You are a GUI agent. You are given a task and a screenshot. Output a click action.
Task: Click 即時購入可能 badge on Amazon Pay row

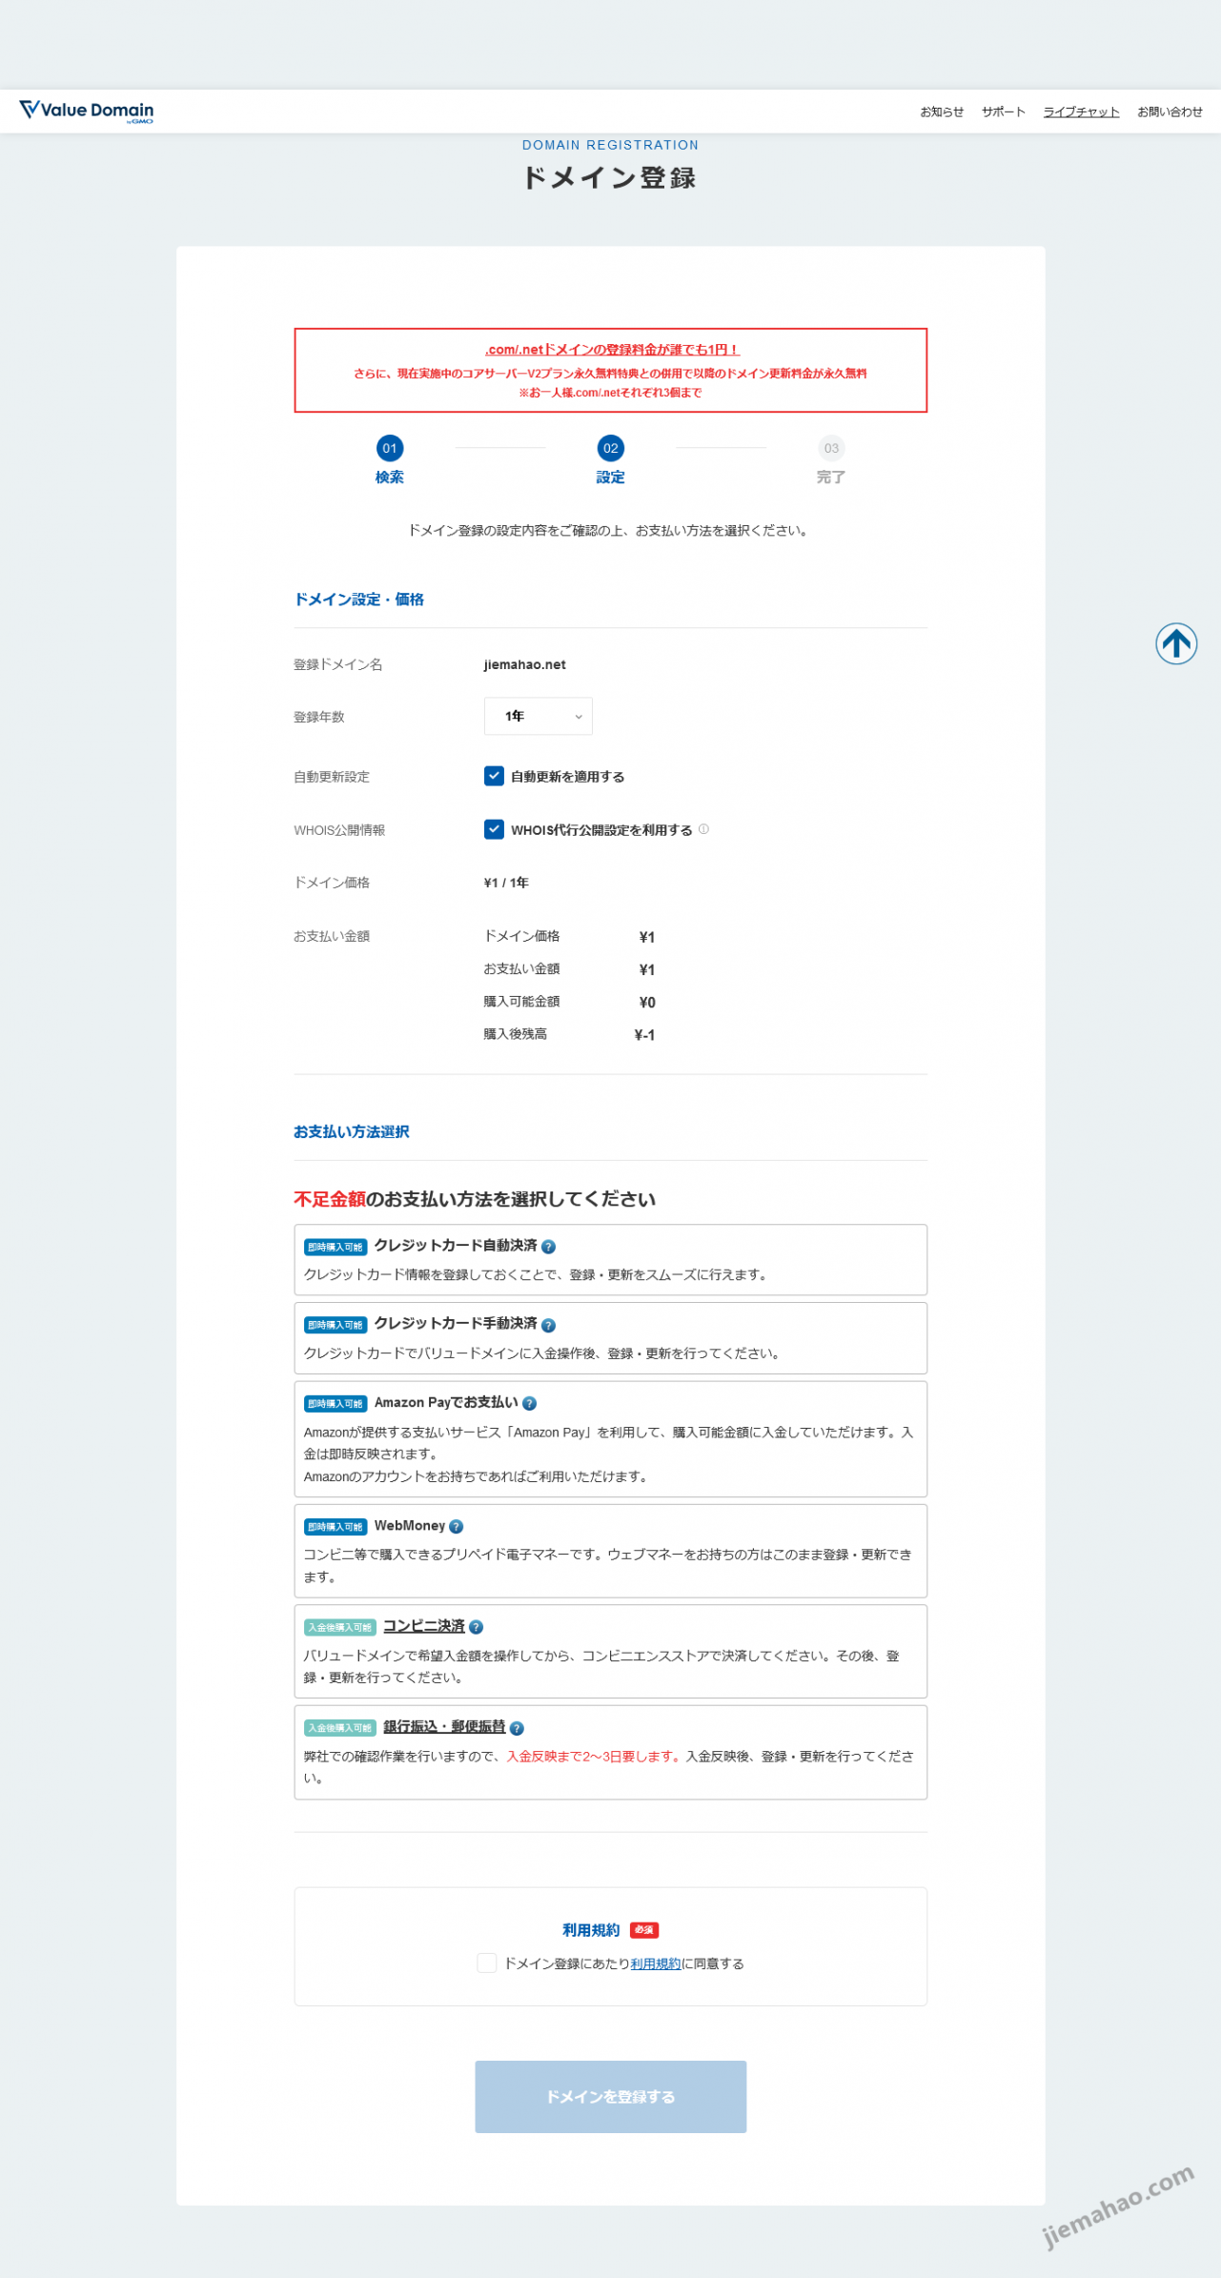tap(336, 1403)
